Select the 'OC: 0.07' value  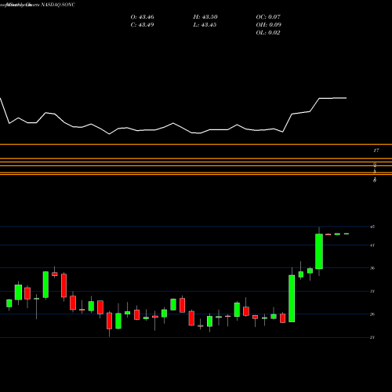(268, 17)
